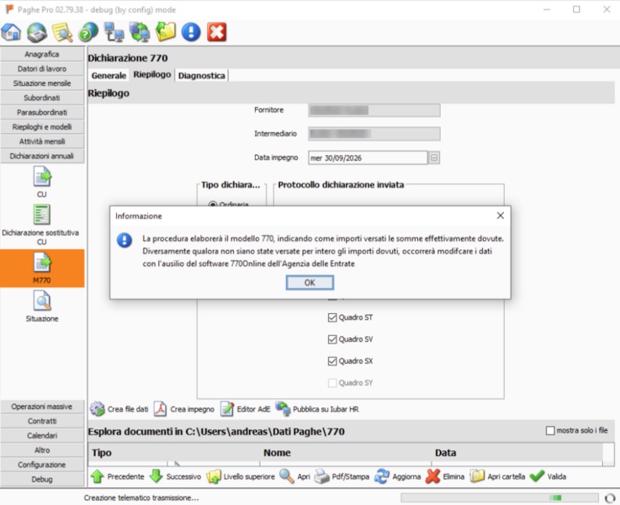Click the networked computers toolbar icon
Viewport: 620px width, 505px height.
pyautogui.click(x=114, y=32)
